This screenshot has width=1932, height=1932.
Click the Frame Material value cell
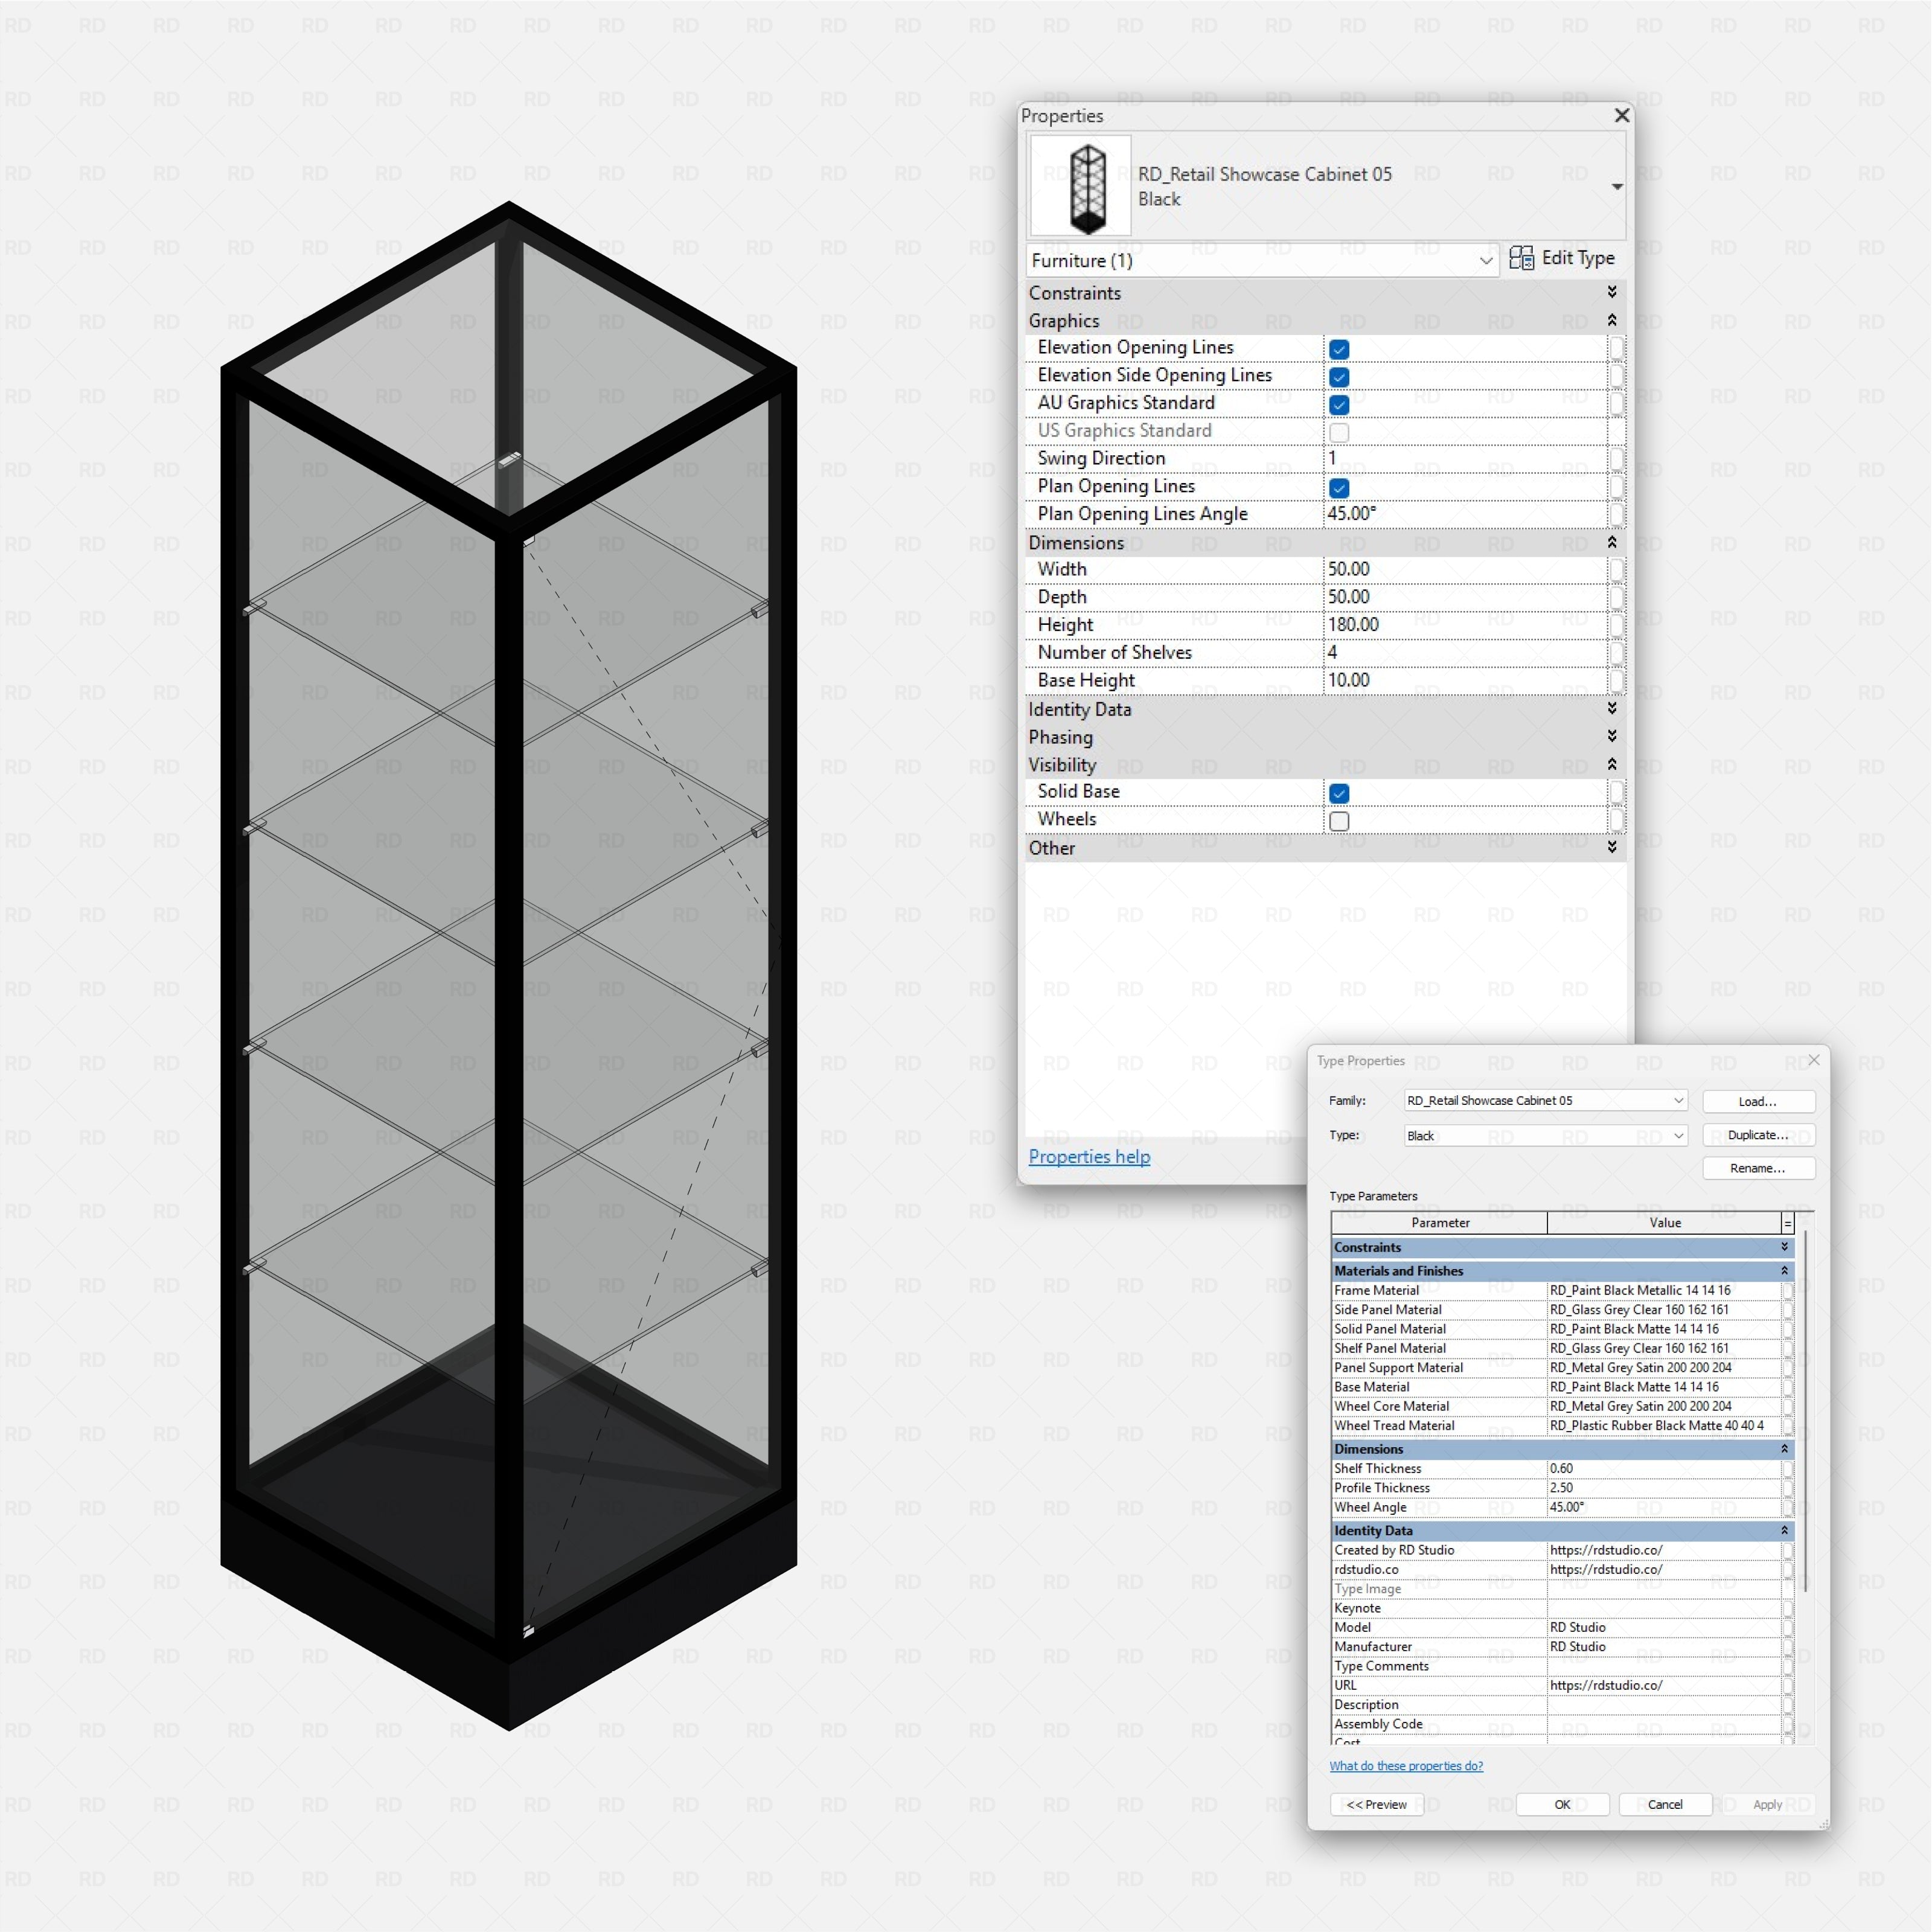(x=1664, y=1290)
